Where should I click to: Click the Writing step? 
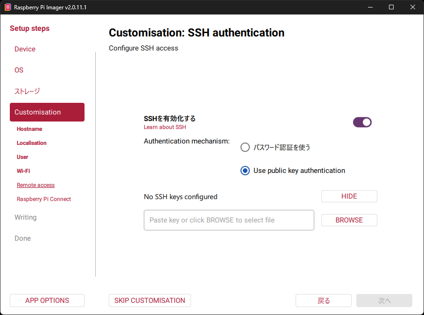coord(25,217)
